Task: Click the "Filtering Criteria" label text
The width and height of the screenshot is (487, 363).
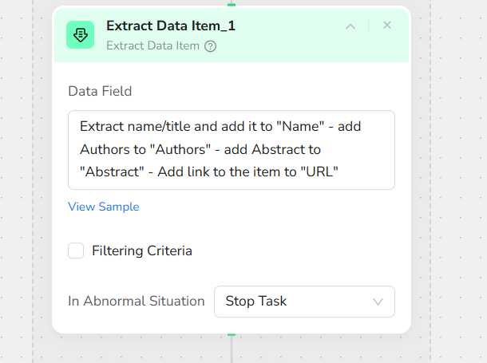Action: tap(141, 251)
